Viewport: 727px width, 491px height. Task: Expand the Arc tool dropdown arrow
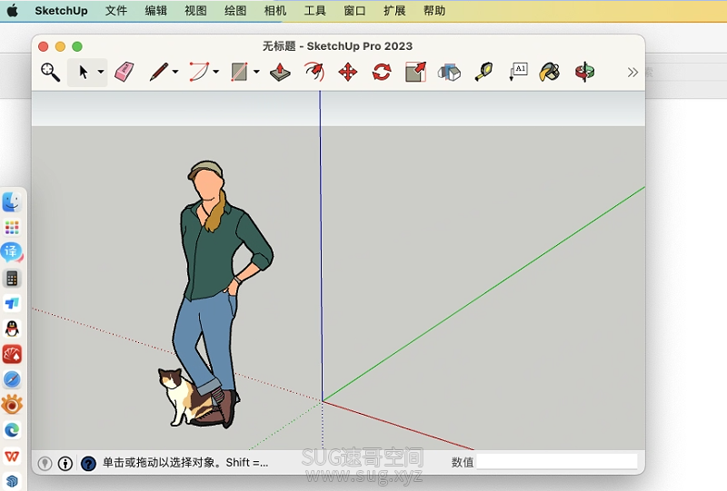click(x=215, y=72)
